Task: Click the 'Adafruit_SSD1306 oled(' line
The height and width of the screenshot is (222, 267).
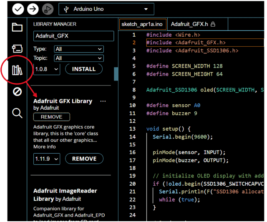Action: 205,90
